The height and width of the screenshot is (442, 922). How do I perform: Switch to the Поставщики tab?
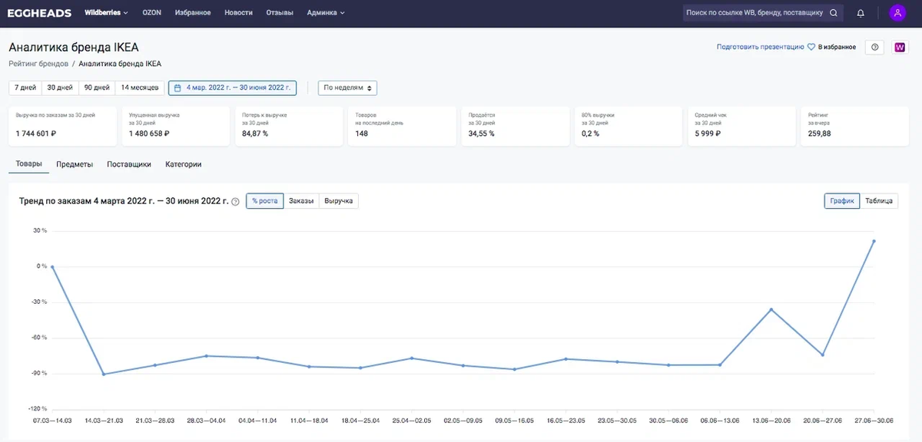pos(129,164)
